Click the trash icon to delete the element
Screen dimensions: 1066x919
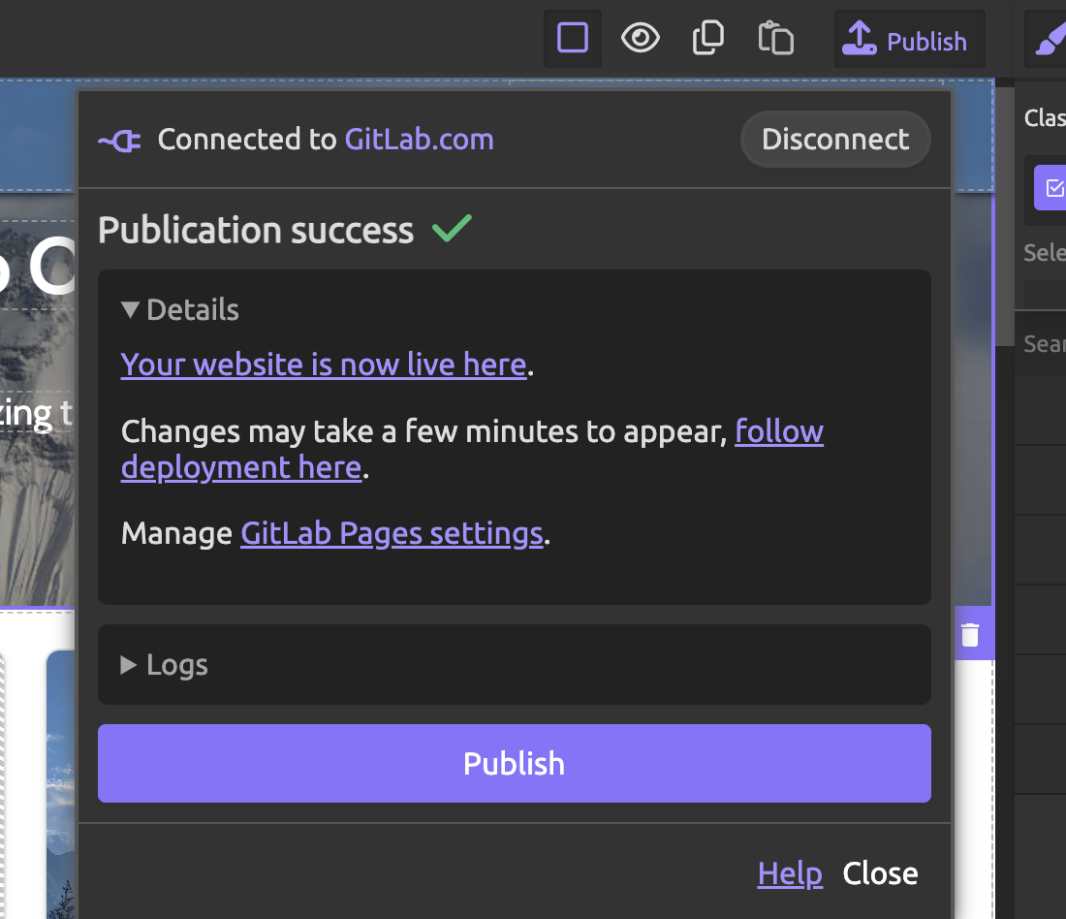(972, 633)
